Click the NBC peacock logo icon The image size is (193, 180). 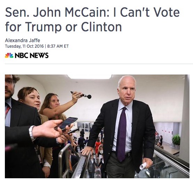point(9,55)
